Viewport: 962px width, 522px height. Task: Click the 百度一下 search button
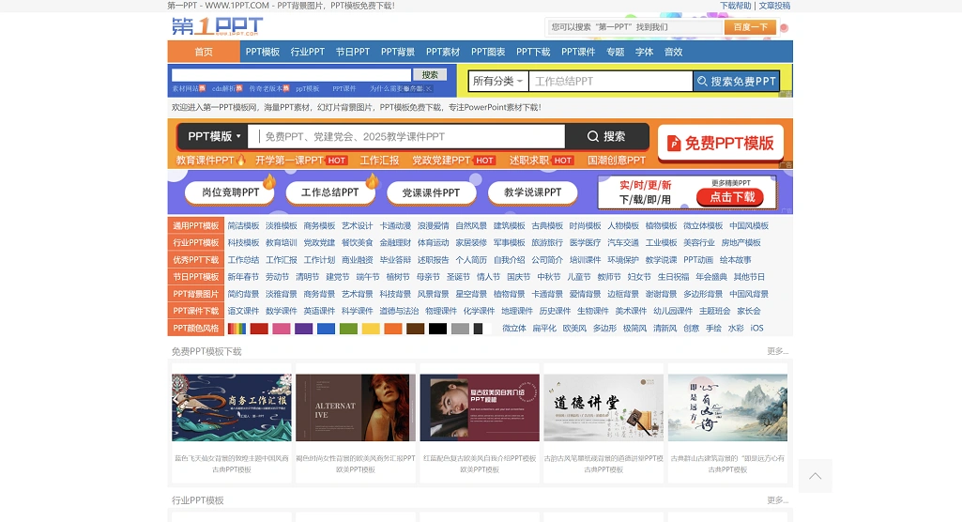pyautogui.click(x=750, y=27)
